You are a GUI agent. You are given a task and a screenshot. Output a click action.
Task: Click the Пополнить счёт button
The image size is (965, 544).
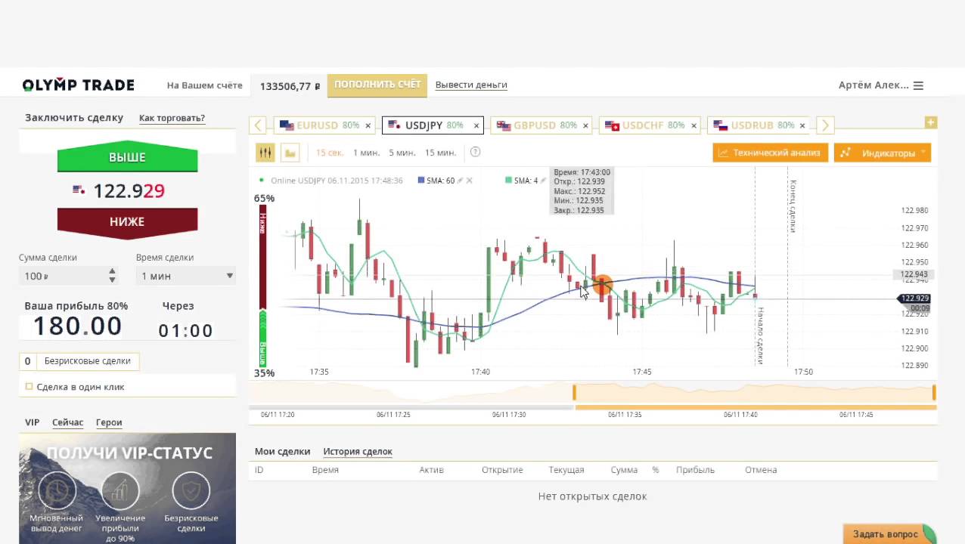[x=377, y=85]
